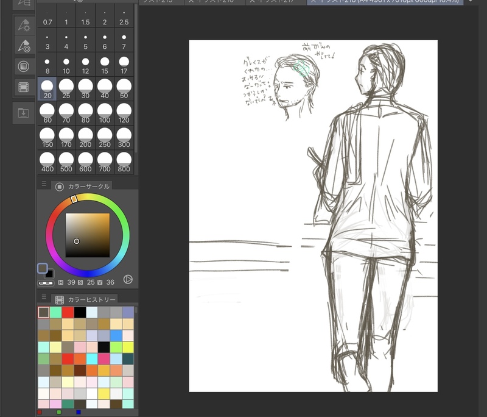
Task: Select the main drawing color swatch
Action: (43, 268)
